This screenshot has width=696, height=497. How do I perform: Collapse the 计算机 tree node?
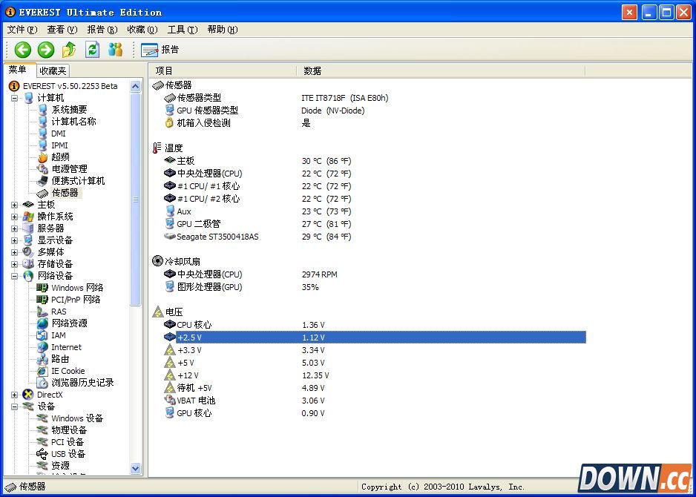click(x=14, y=98)
